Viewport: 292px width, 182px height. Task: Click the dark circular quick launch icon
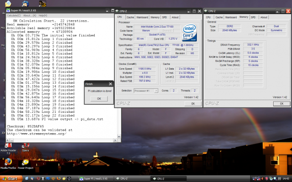point(69,179)
